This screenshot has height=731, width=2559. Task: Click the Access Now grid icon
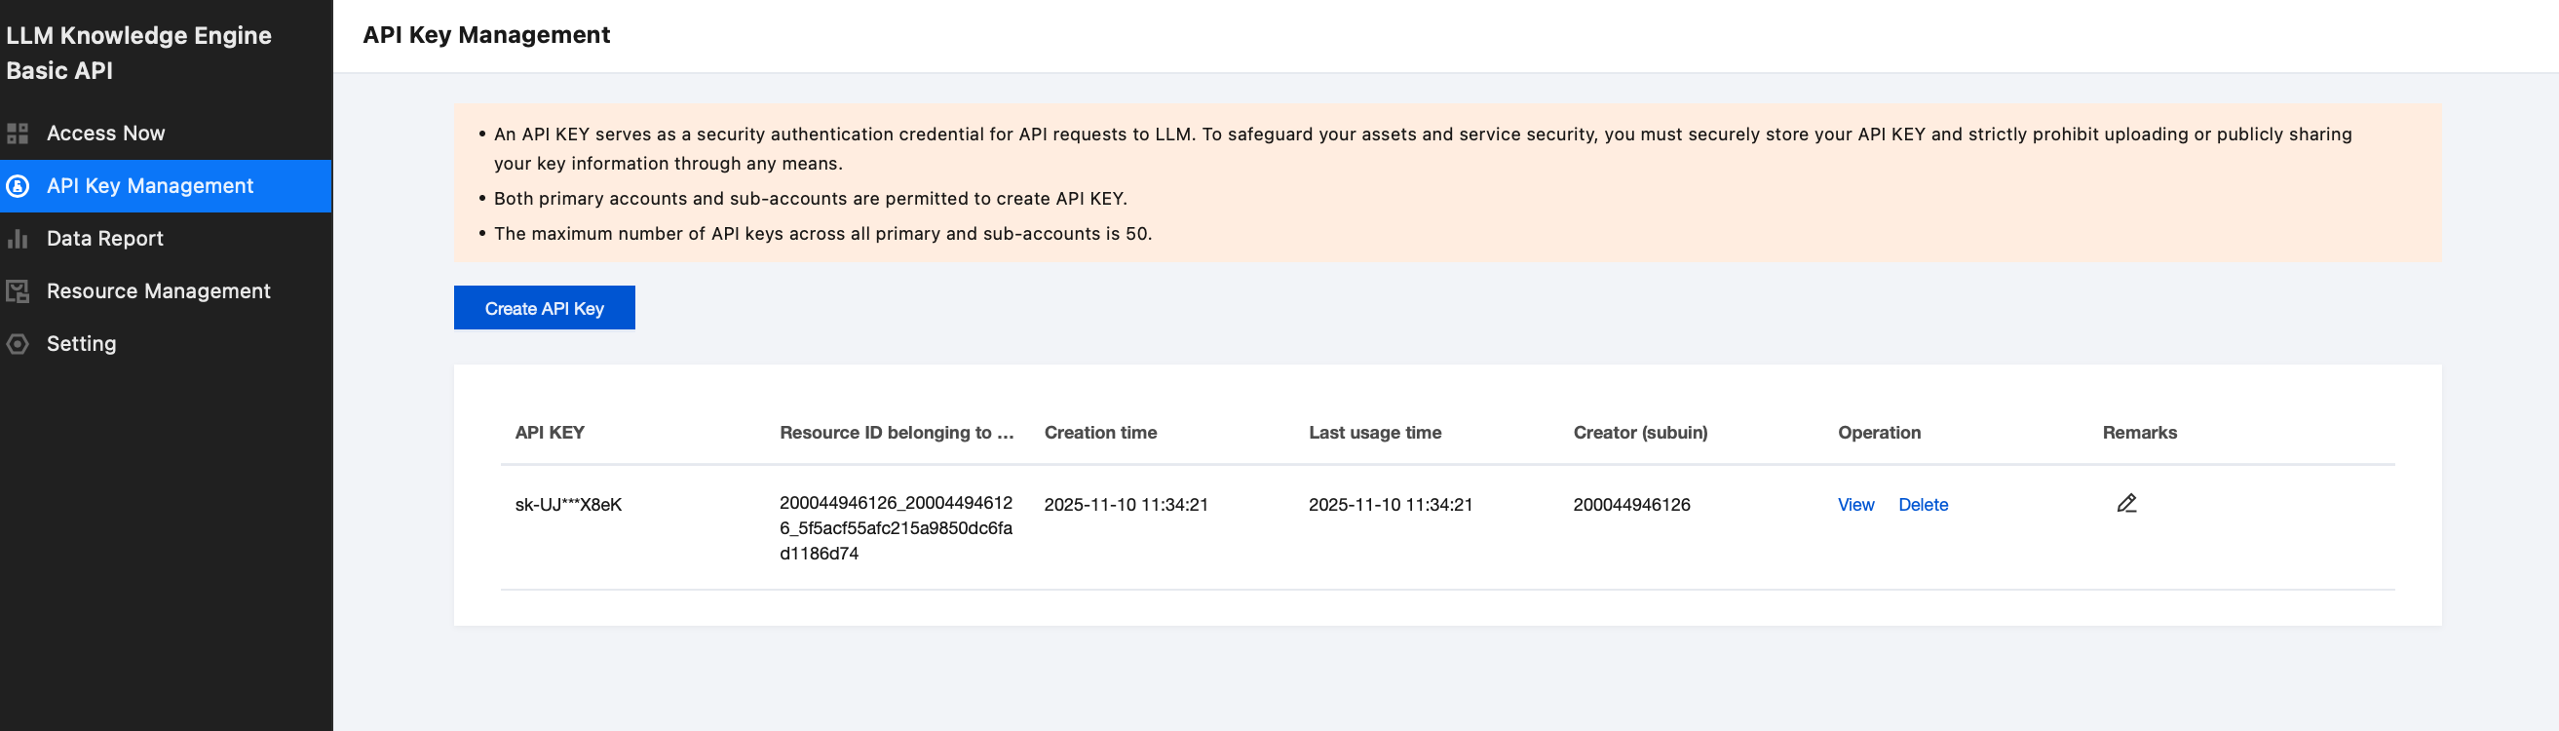(18, 134)
